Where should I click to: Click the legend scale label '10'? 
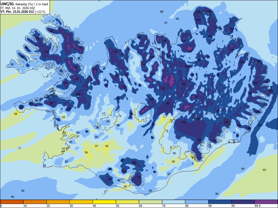(25, 206)
